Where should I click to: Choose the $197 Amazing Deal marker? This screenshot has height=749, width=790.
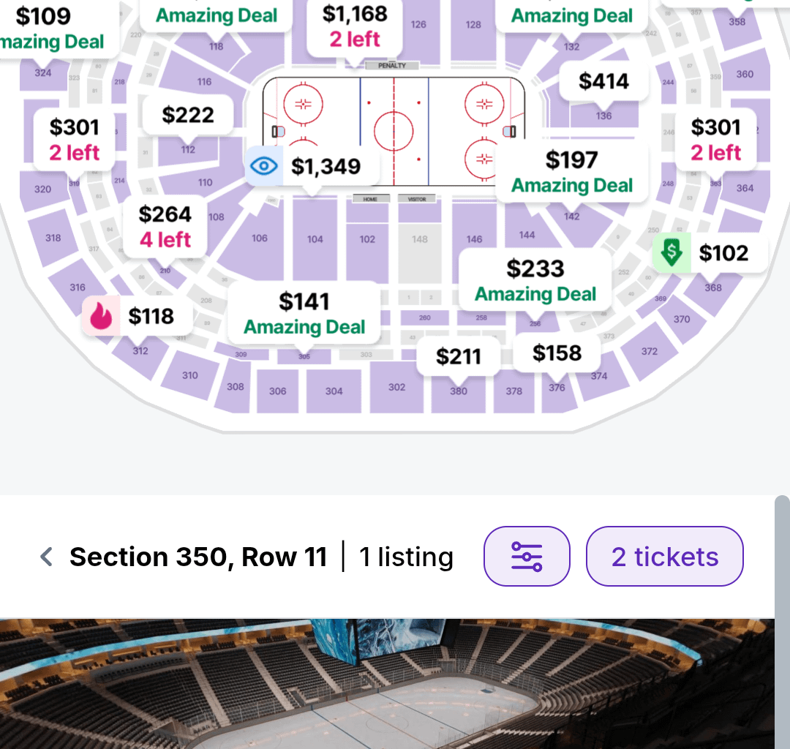[x=571, y=173]
